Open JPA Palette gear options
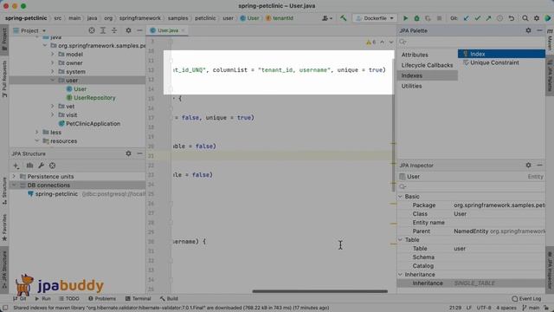Screen dimensions: 554x312 click(x=528, y=30)
